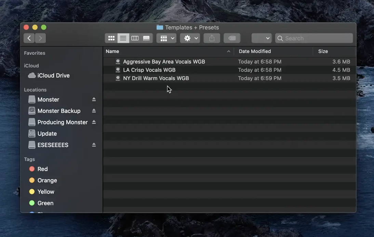
Task: Open the Producing Monster location
Action: point(63,122)
